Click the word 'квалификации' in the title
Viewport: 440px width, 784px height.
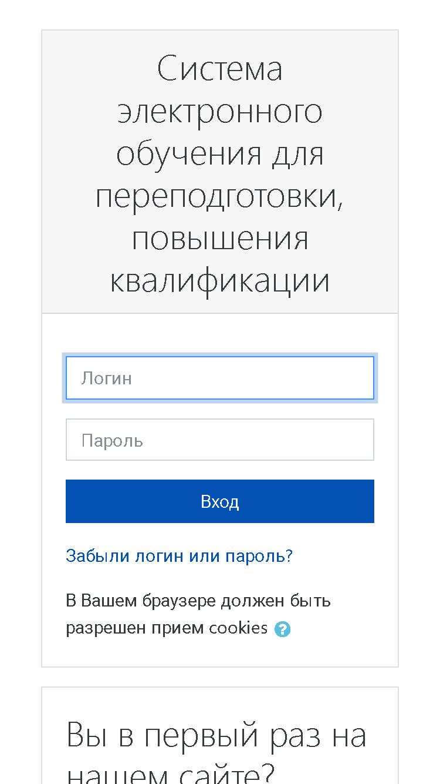pos(220,282)
